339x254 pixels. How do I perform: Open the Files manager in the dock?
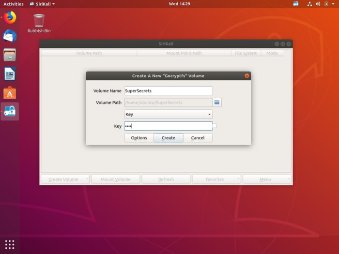coord(10,55)
